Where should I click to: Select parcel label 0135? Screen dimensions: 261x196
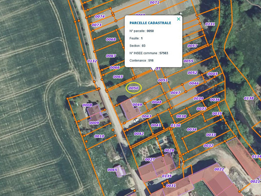[x=167, y=176]
